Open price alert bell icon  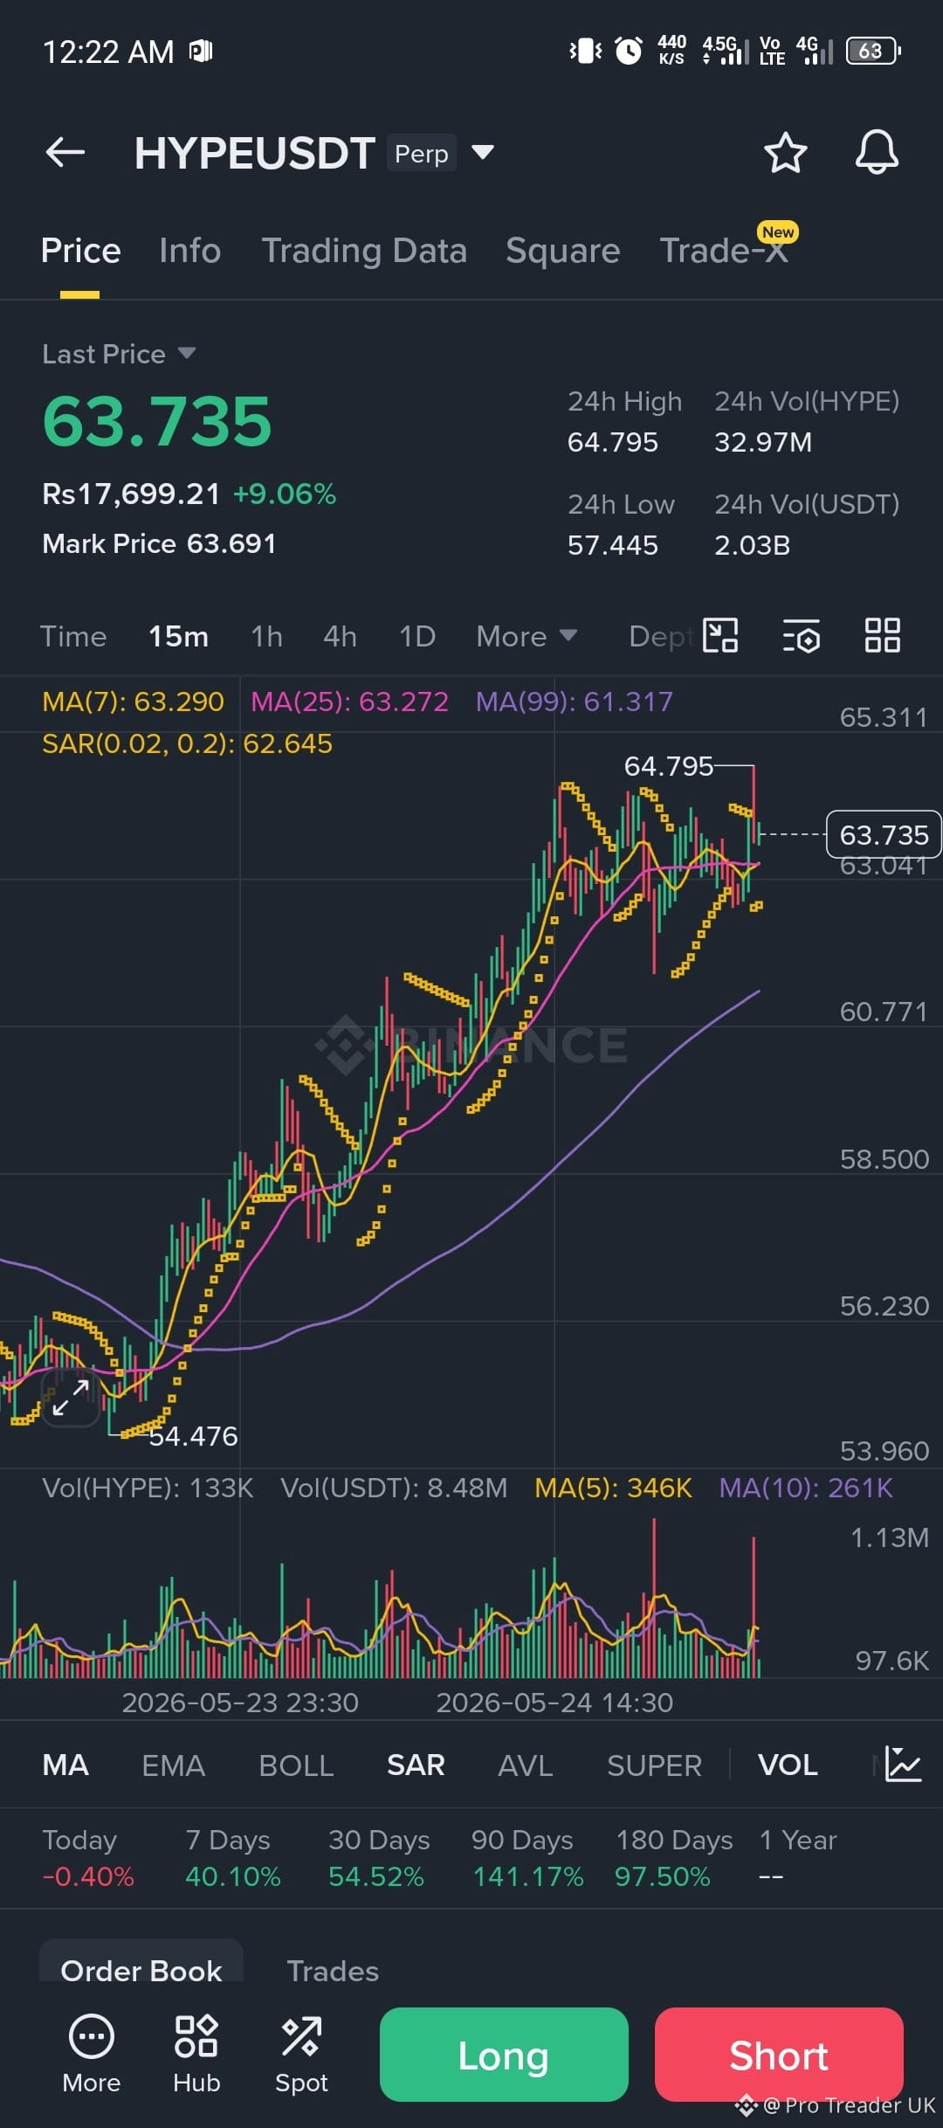click(877, 153)
